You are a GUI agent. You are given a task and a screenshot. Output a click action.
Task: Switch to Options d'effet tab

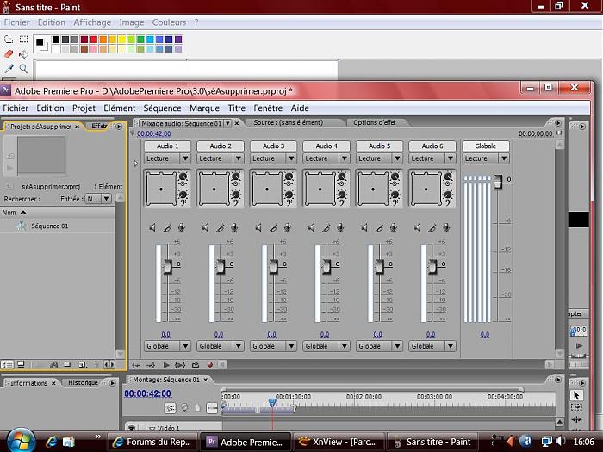[374, 122]
